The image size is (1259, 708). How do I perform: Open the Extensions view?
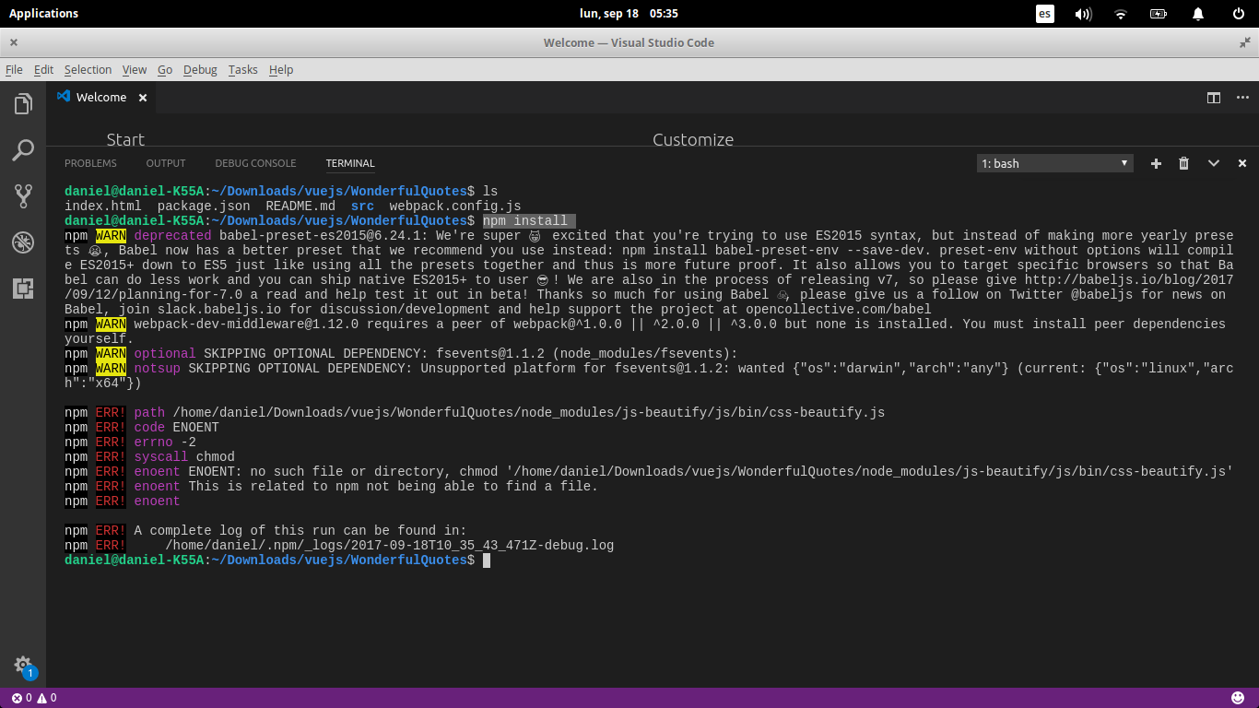23,289
